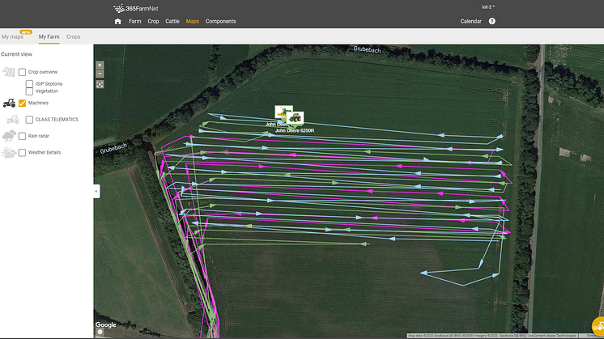Click the Rain radar label
This screenshot has height=339, width=604.
click(x=39, y=136)
